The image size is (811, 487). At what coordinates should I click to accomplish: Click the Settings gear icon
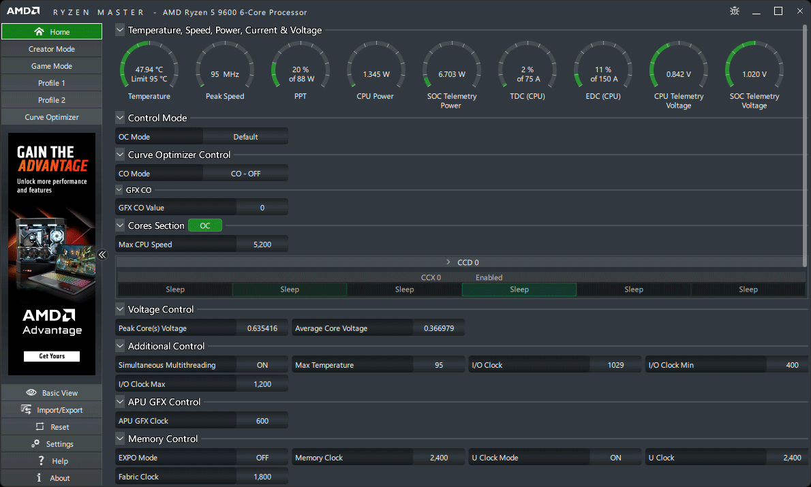coord(35,443)
